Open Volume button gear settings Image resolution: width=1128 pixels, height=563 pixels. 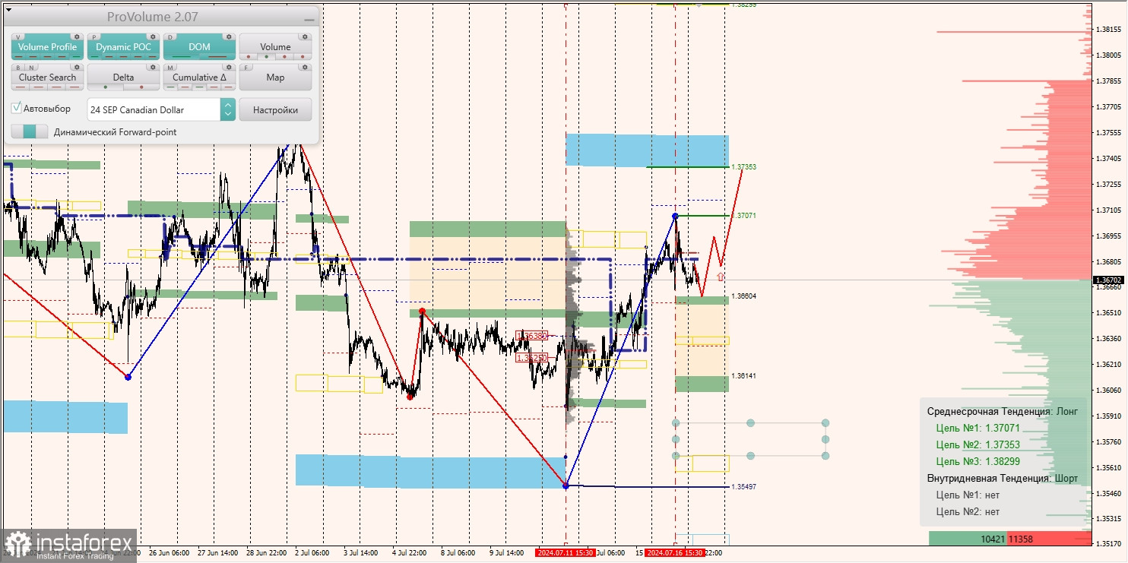click(x=305, y=36)
